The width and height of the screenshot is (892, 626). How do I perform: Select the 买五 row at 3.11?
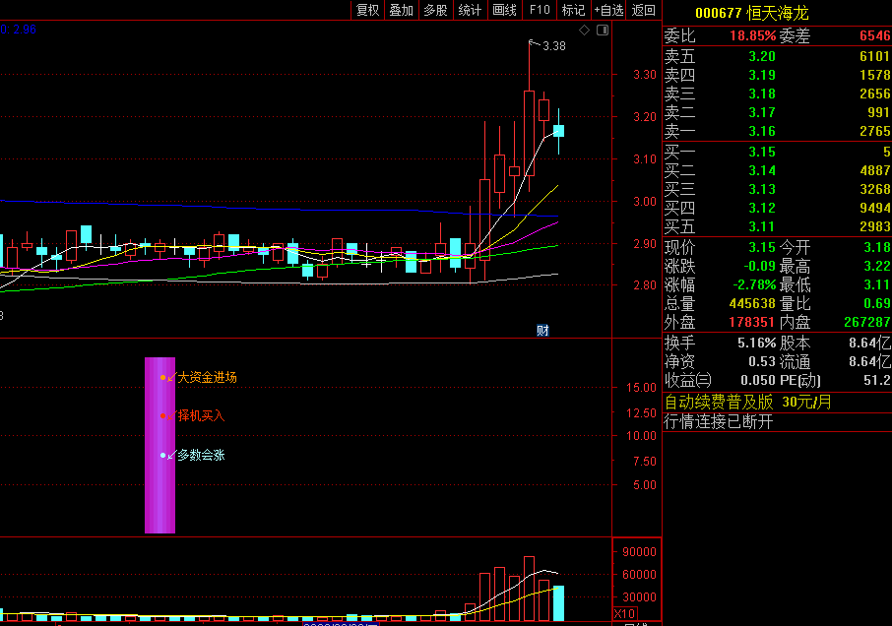pyautogui.click(x=777, y=226)
